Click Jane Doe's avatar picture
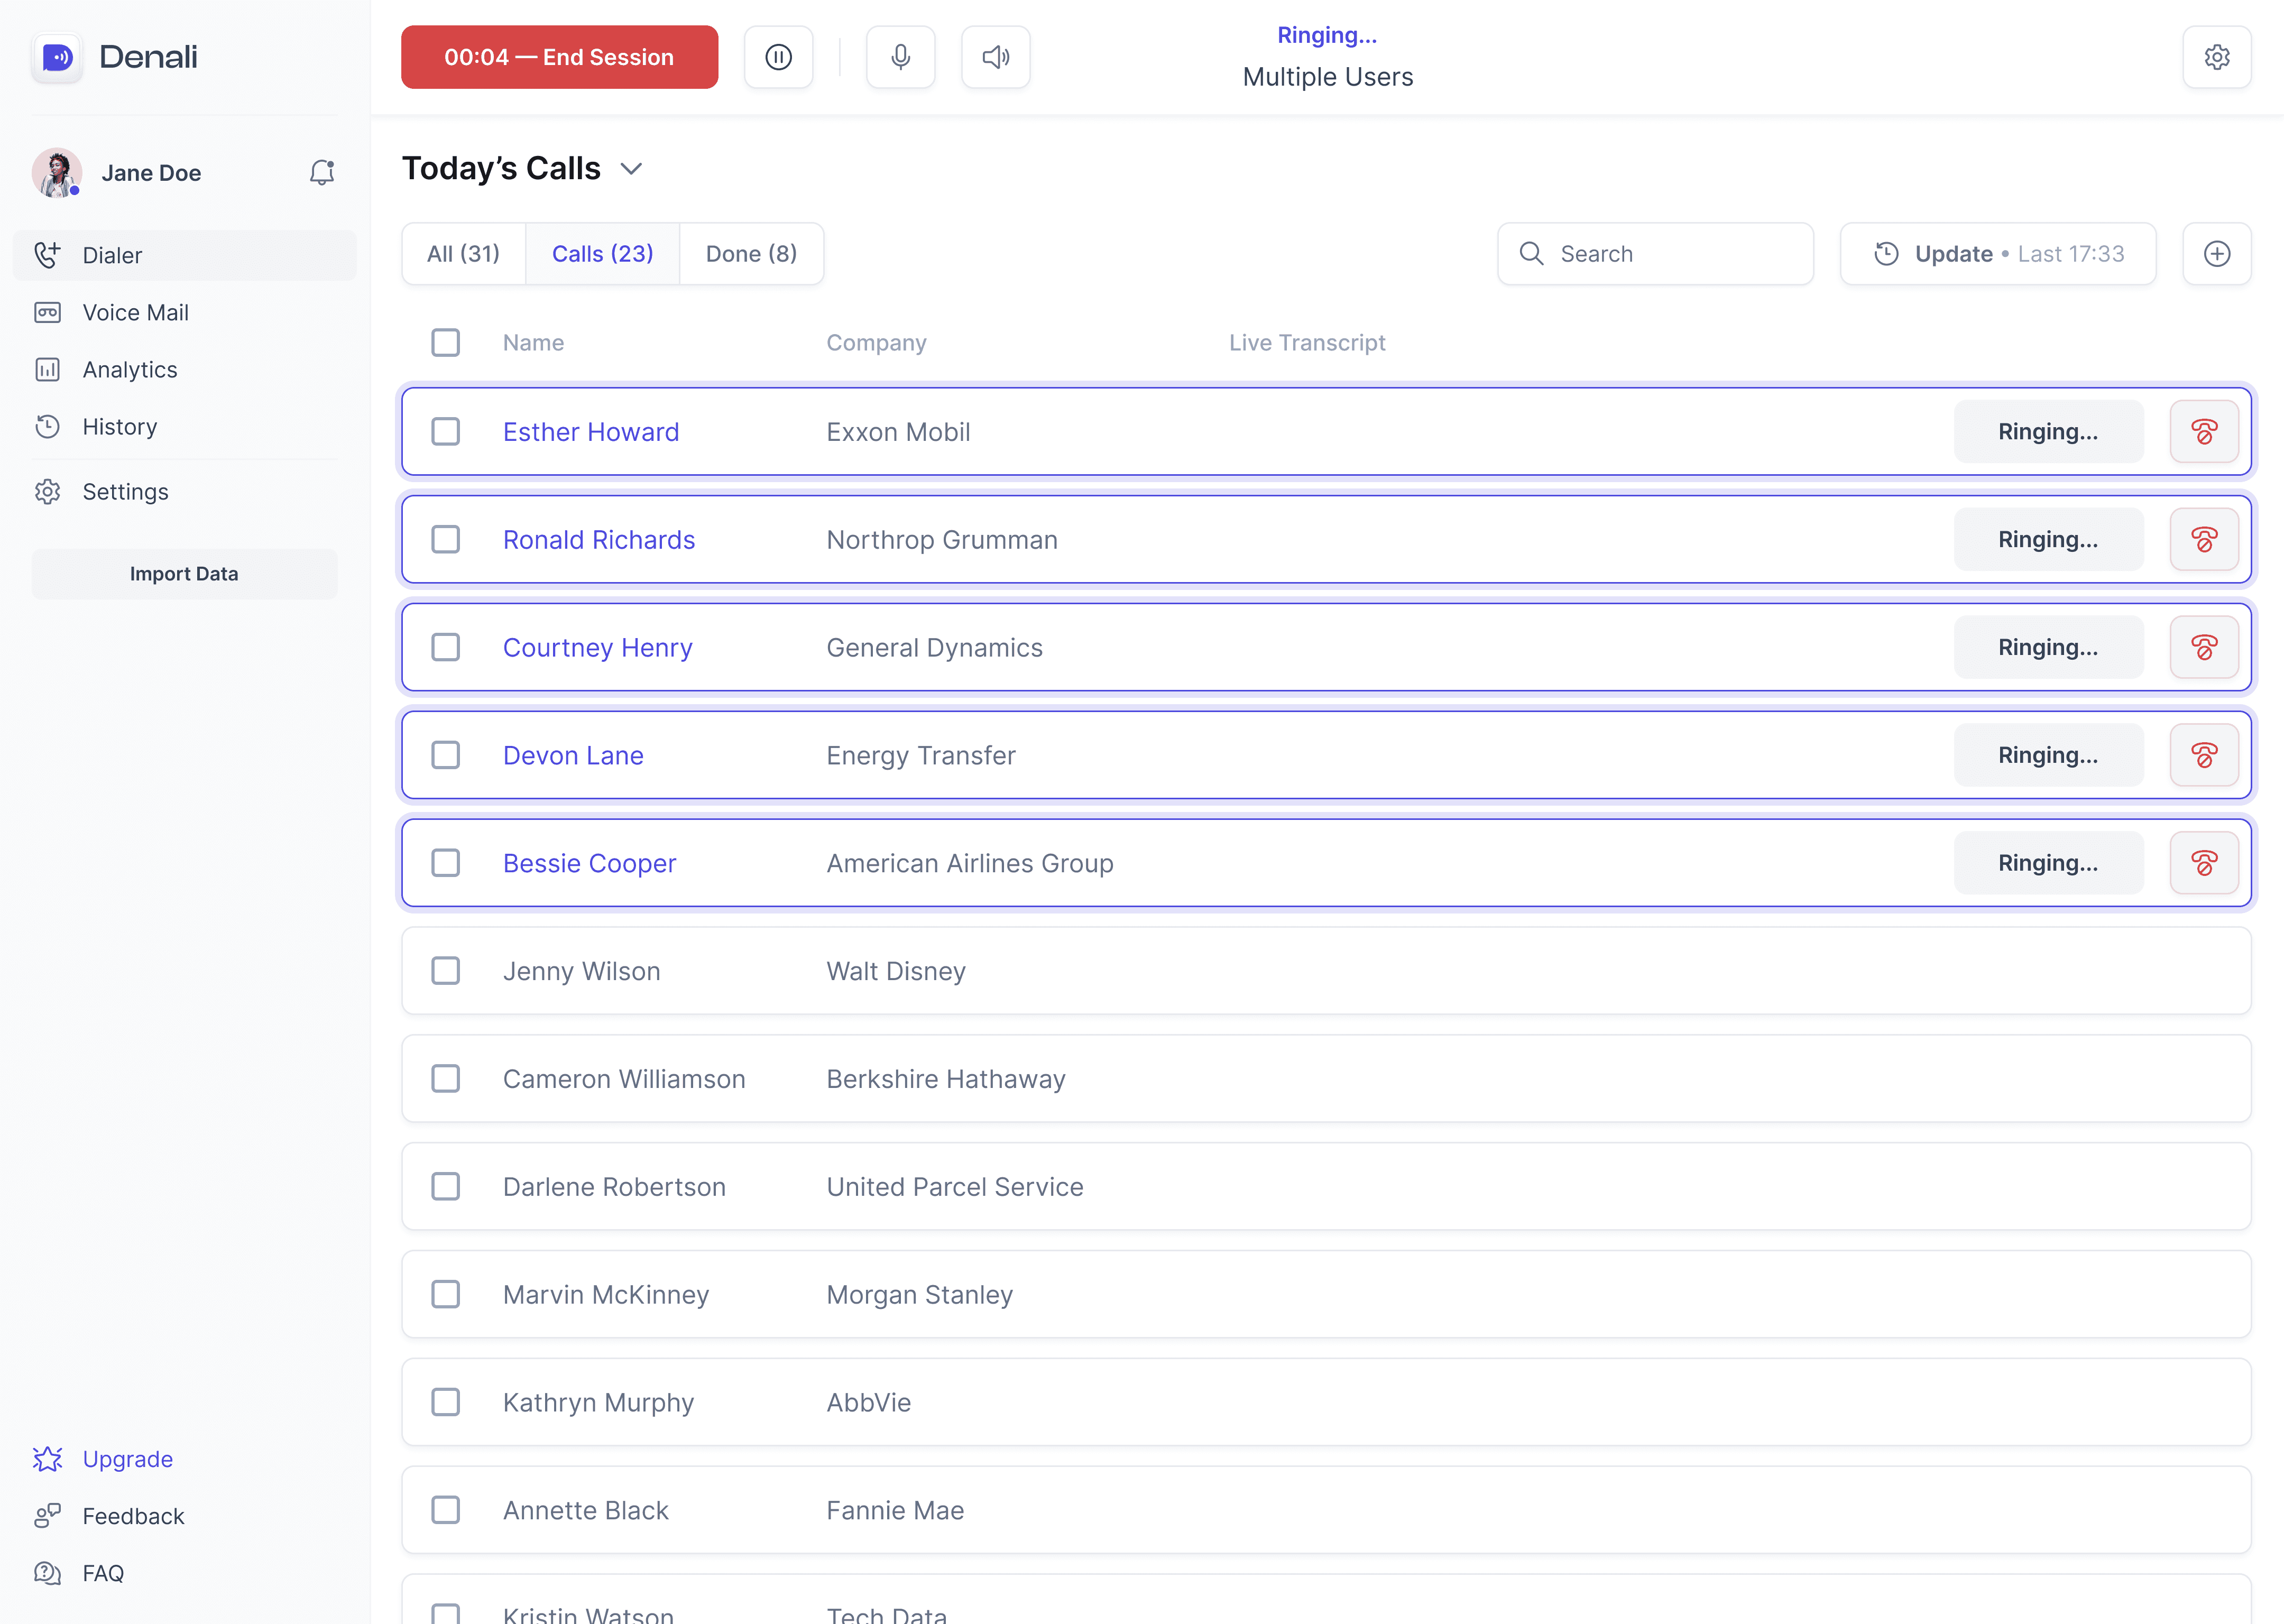Screen dimensions: 2284x1624 [57, 173]
